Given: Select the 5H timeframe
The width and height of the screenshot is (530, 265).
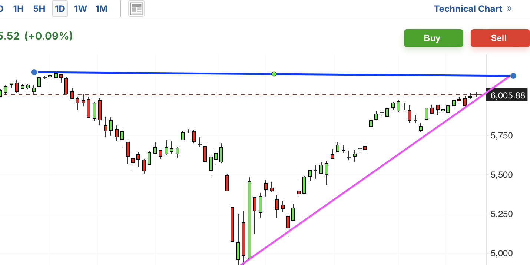Looking at the screenshot, I should (39, 9).
